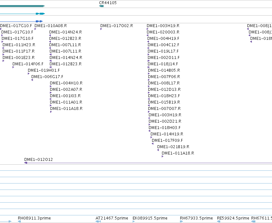Image resolution: width=272 pixels, height=223 pixels.
Task: Open the DME1-011P17.R feature
Action: 19,51
